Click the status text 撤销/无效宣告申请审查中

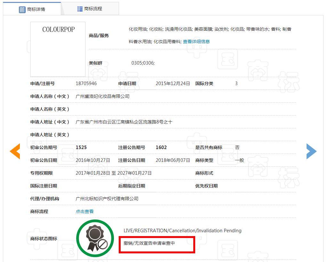pyautogui.click(x=149, y=243)
